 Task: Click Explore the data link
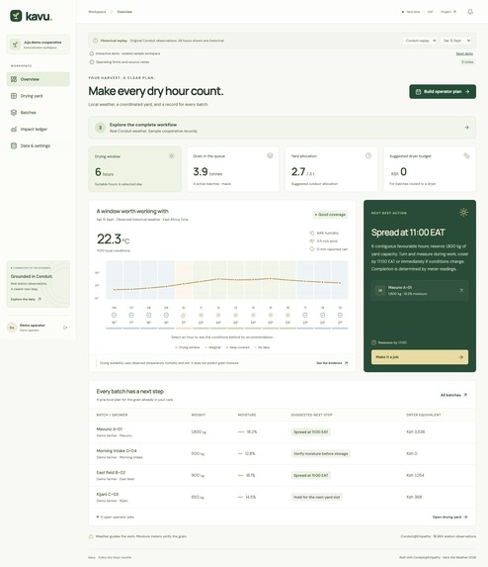(x=26, y=300)
